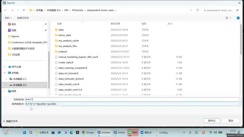The image size is (244, 137).
Task: Click the microphone tray icon
Action: (190, 132)
